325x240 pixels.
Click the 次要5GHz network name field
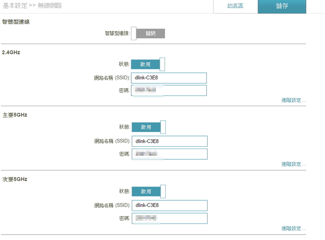point(169,205)
